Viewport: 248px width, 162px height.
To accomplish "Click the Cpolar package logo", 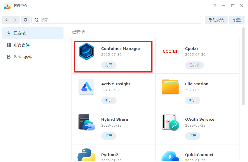I will 170,51.
